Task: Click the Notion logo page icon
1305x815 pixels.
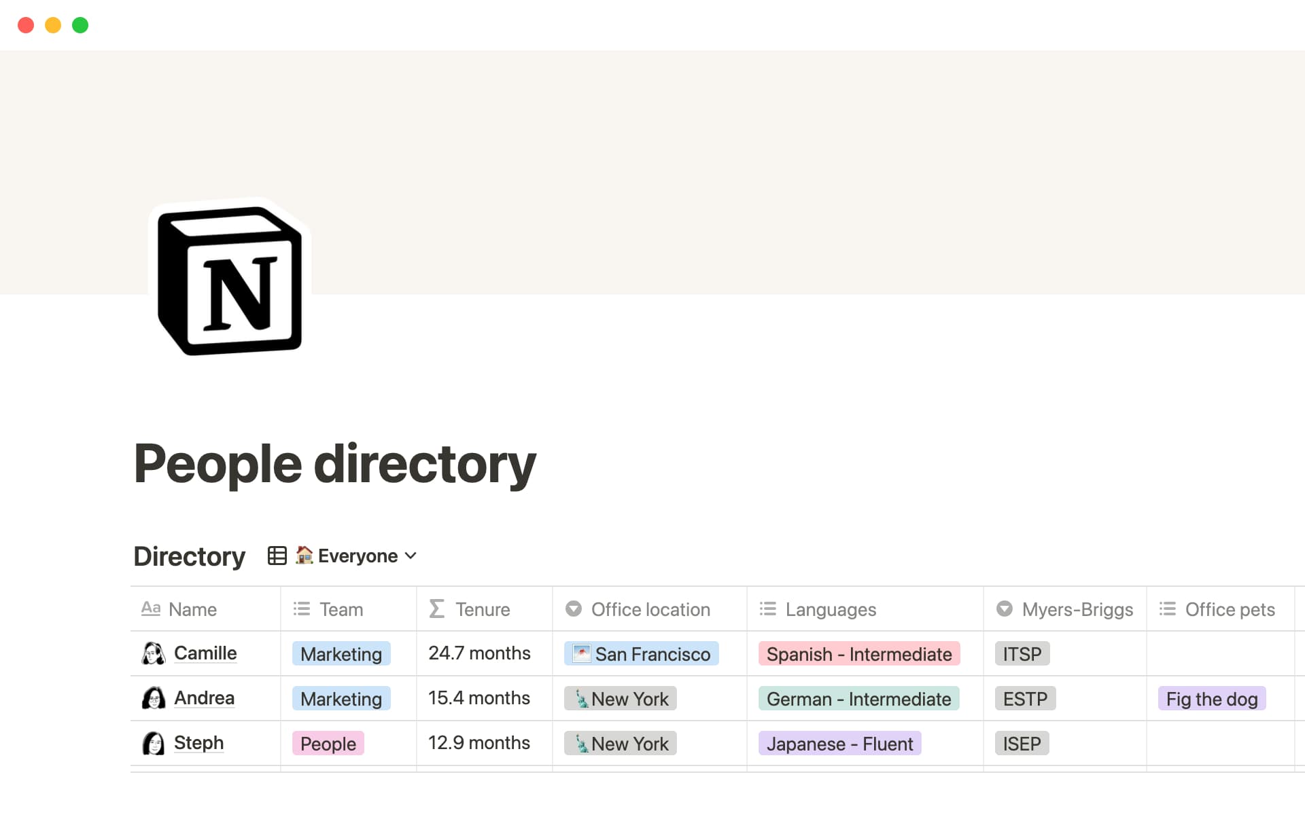Action: [230, 280]
